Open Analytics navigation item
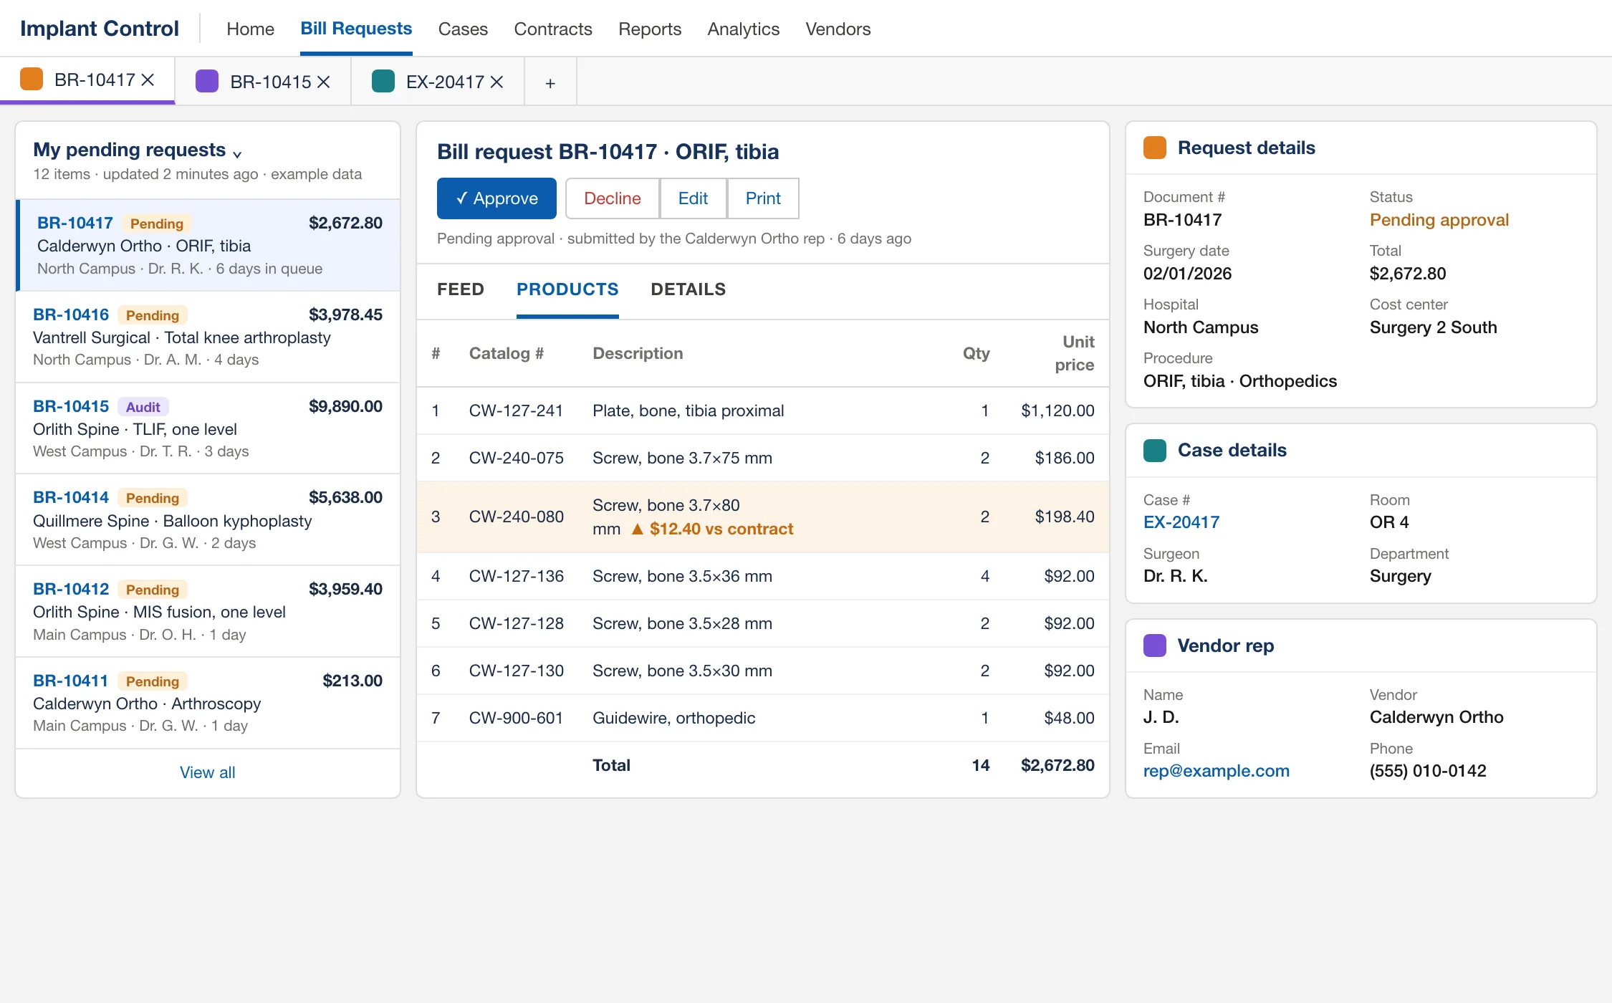Viewport: 1612px width, 1003px height. (x=743, y=29)
